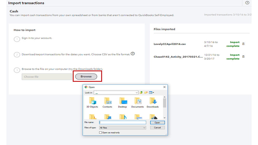Click the Files imported heading
This screenshot has width=258, height=145.
click(x=164, y=29)
